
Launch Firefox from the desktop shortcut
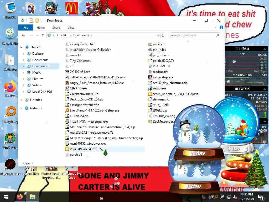coord(10,89)
